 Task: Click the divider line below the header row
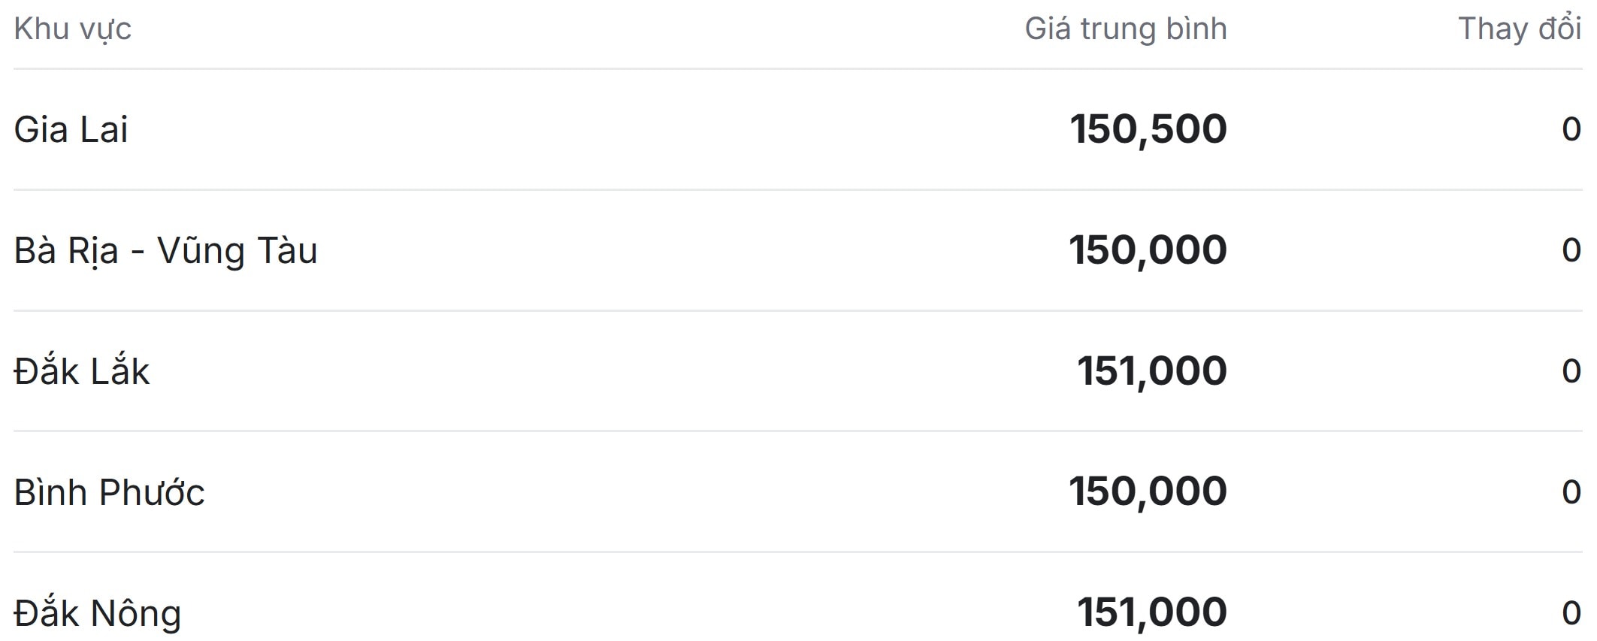pos(797,69)
